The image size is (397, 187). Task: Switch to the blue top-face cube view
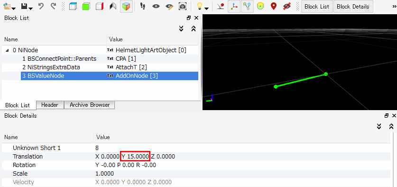click(x=73, y=6)
